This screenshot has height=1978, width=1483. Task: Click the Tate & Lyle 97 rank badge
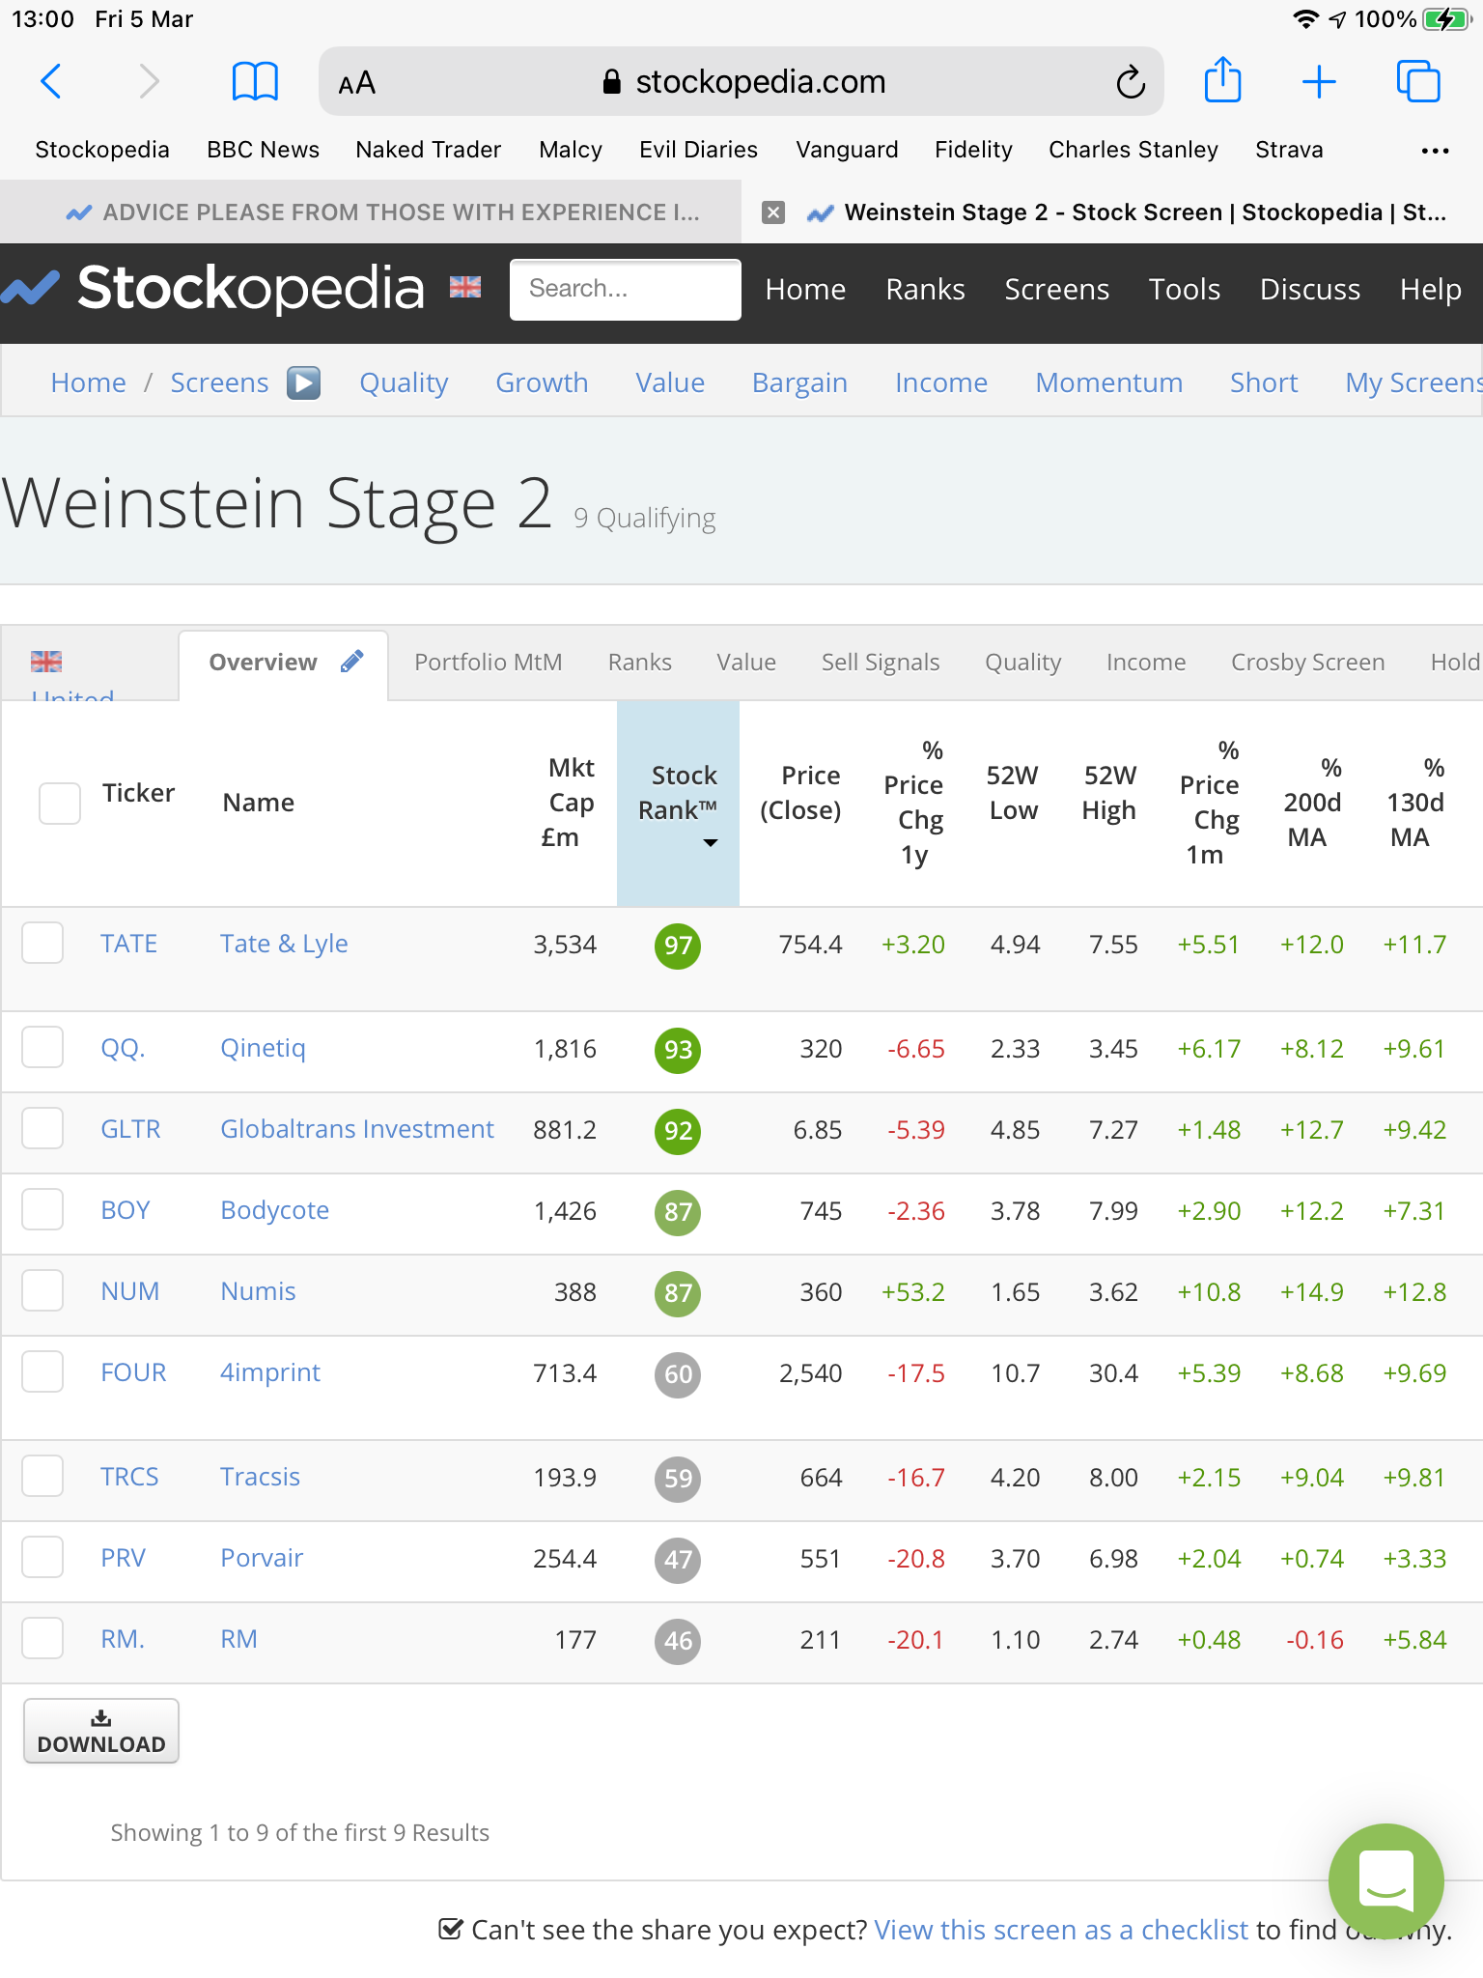coord(678,946)
